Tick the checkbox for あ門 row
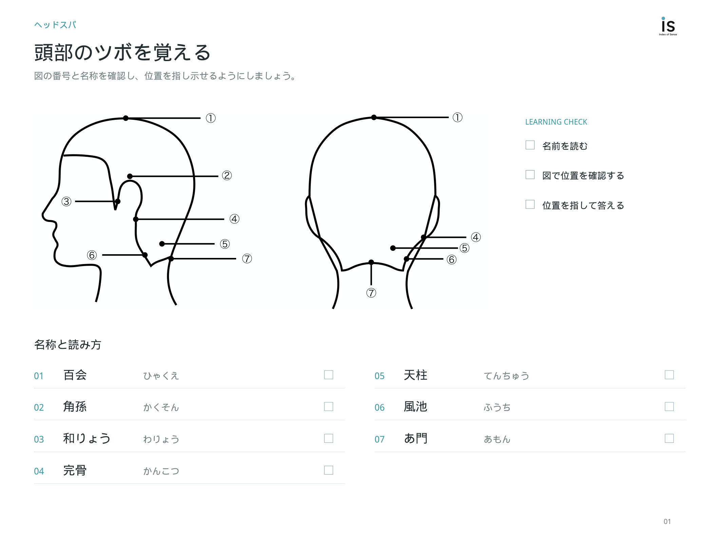The height and width of the screenshot is (543, 724). coord(669,438)
